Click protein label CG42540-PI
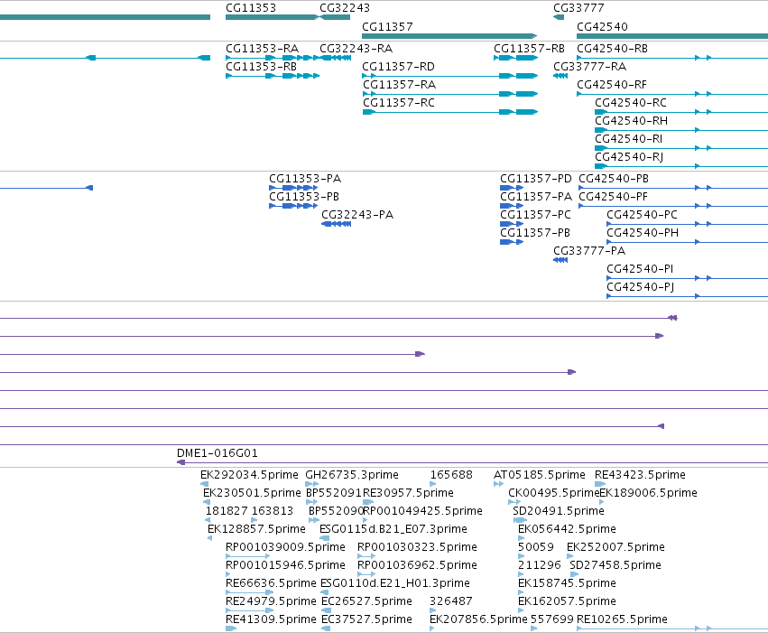 coord(640,269)
